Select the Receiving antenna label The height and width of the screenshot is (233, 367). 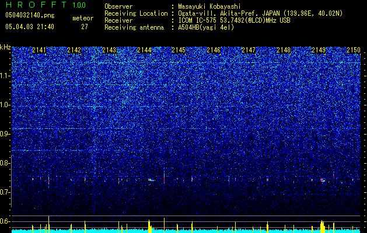134,27
